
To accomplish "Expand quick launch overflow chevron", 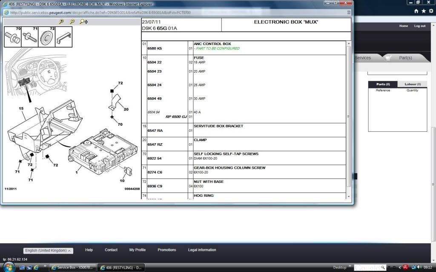I will click(45, 266).
